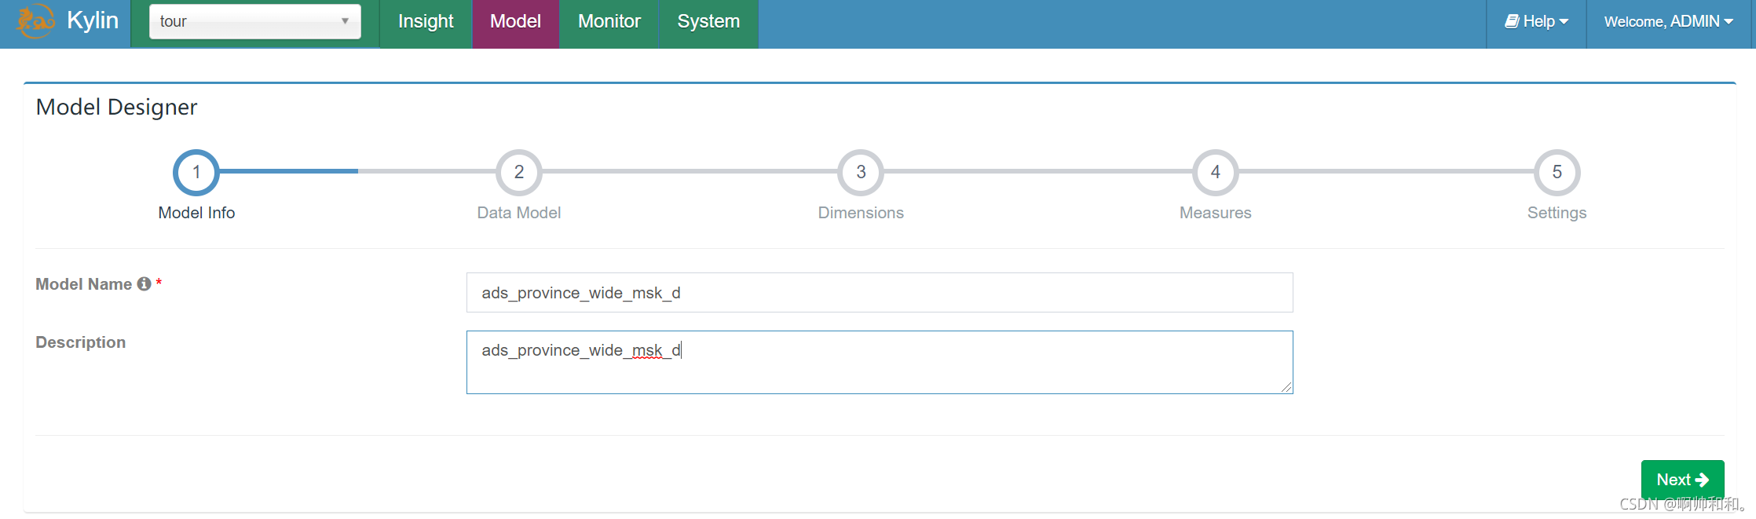Open the Help dropdown menu
The image size is (1756, 519).
1536,22
